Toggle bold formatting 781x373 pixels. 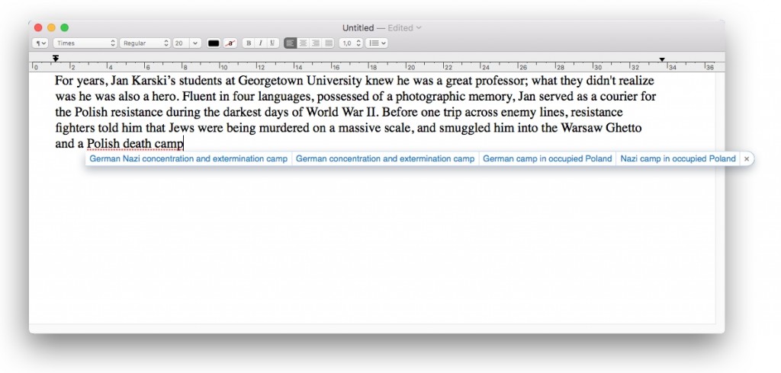249,43
